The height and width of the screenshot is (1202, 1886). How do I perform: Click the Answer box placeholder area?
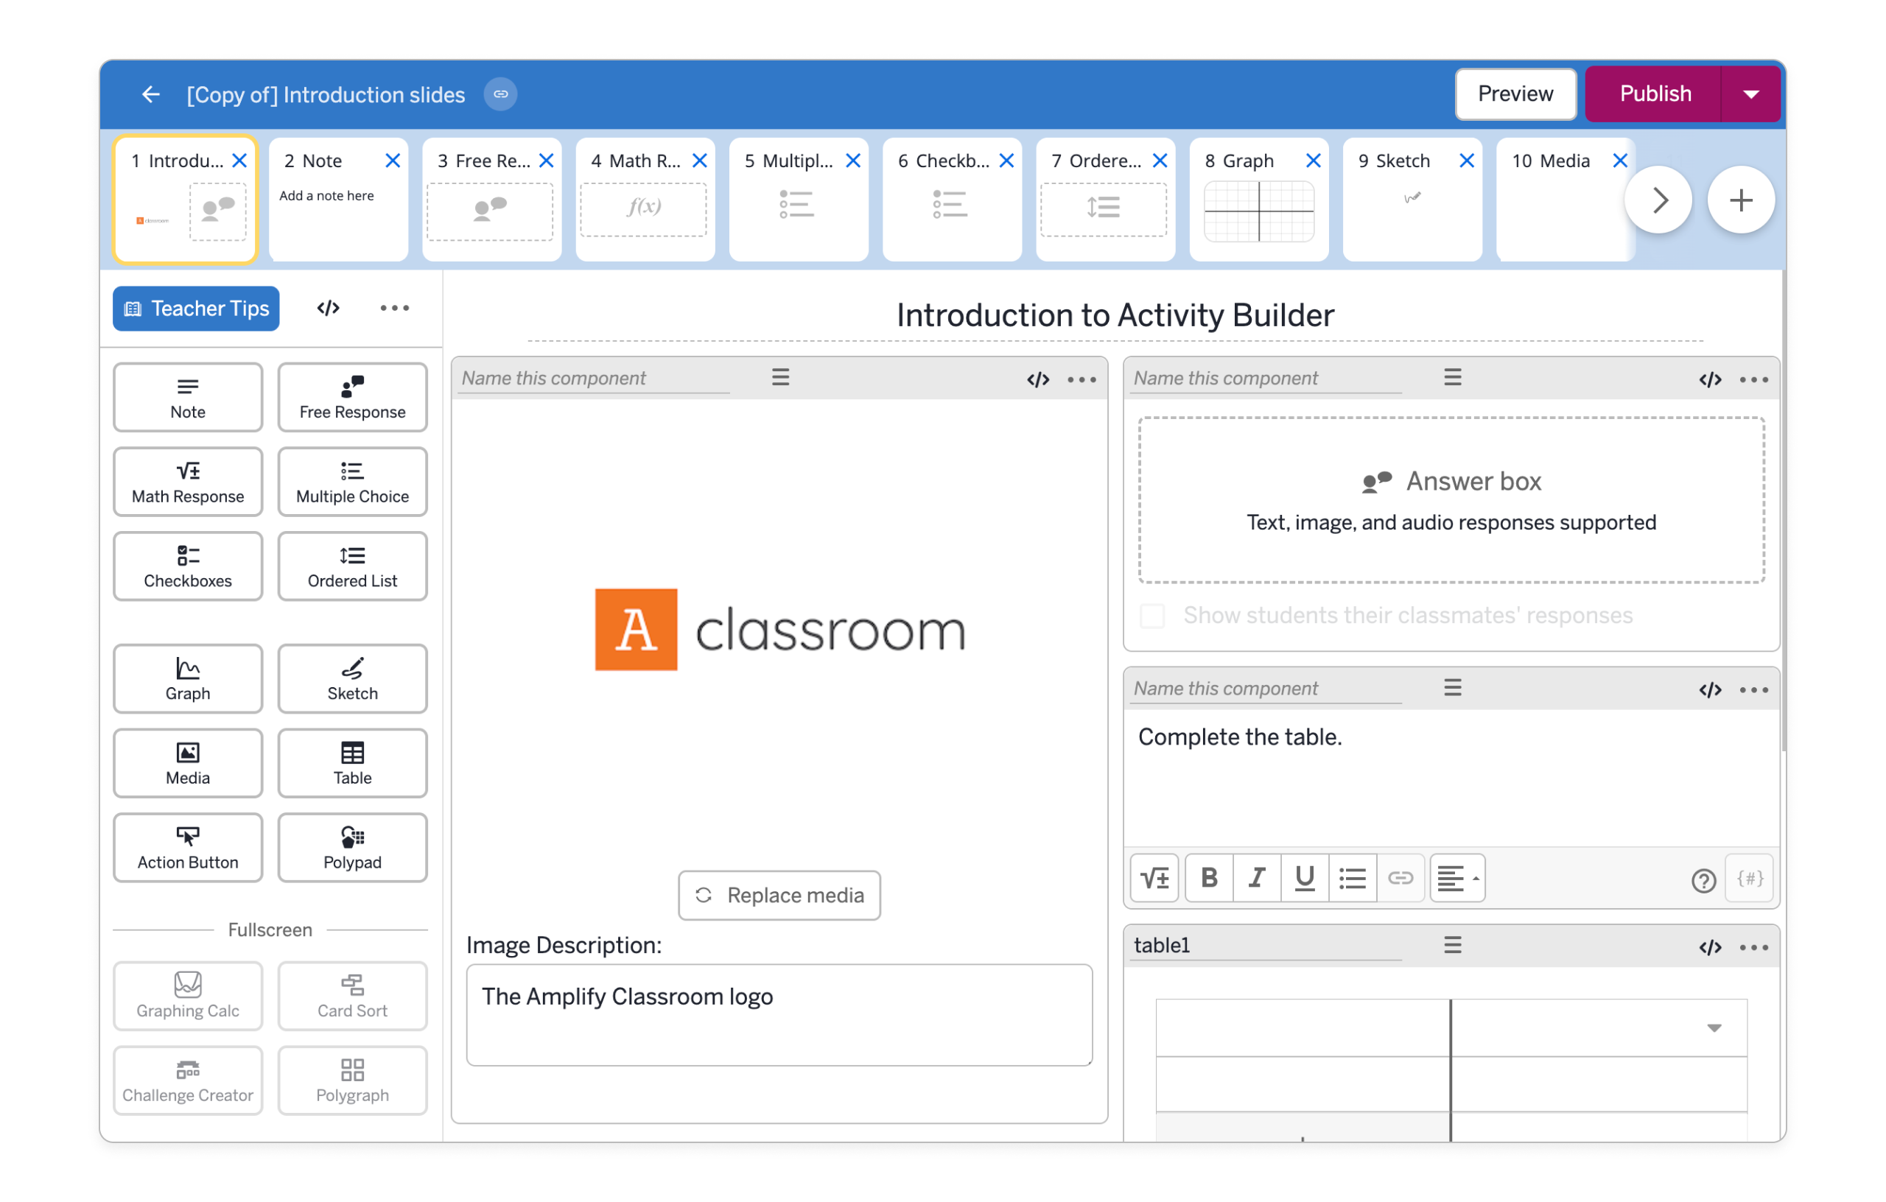click(x=1453, y=501)
